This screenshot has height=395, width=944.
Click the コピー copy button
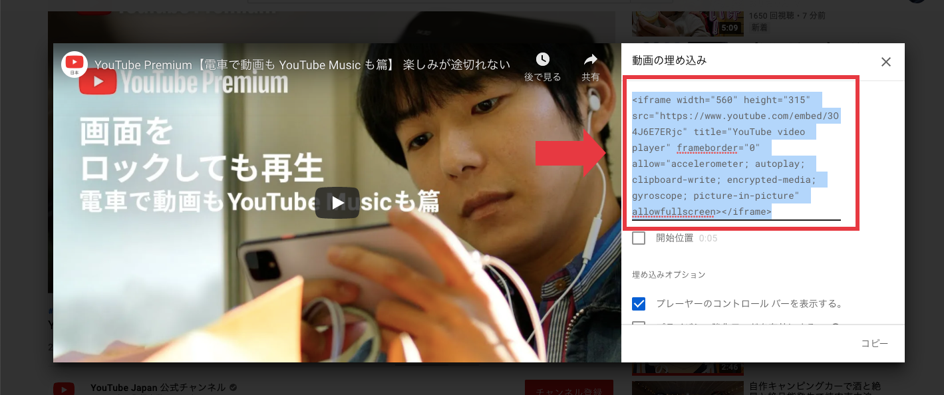pos(874,343)
